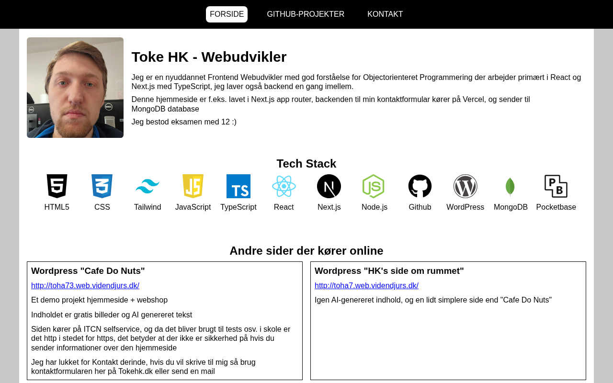Click the WordPress label text
613x383 pixels.
465,207
